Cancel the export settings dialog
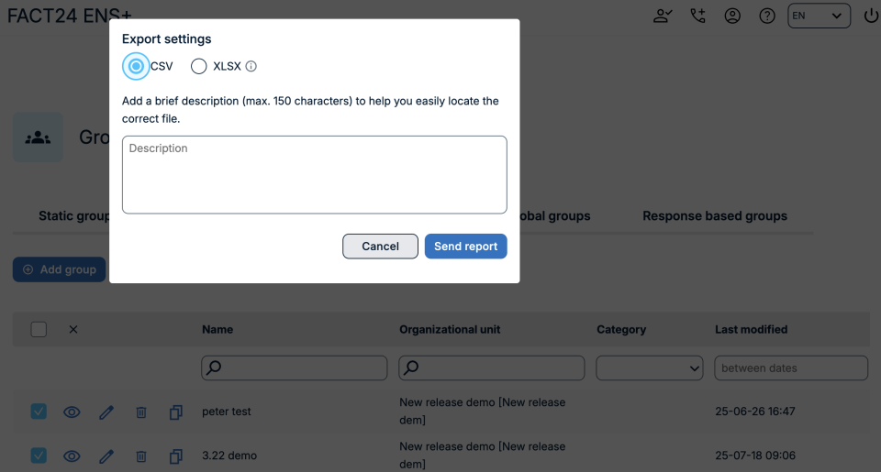 (380, 246)
